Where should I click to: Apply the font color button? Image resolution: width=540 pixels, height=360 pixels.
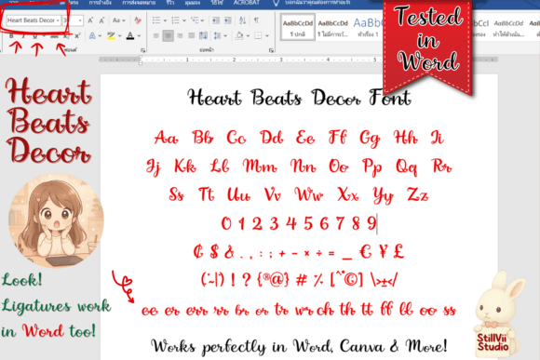(x=130, y=35)
